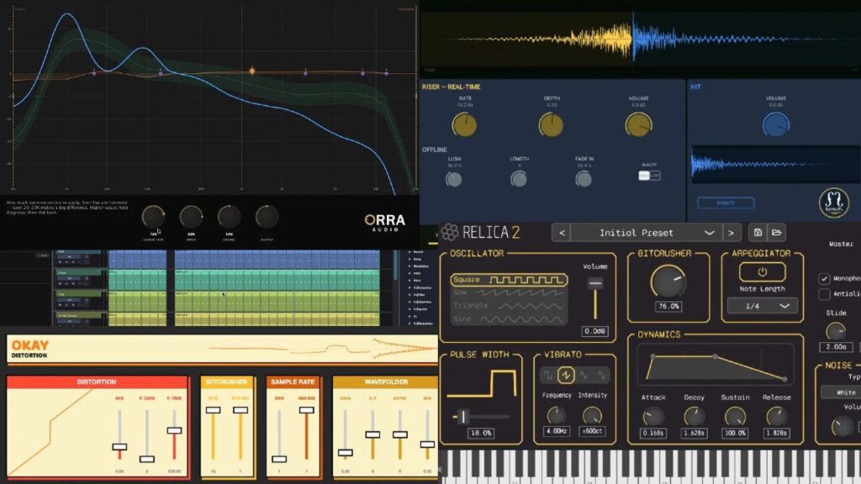
Task: Select the highlighted second vibrato shape icon
Action: tap(566, 376)
